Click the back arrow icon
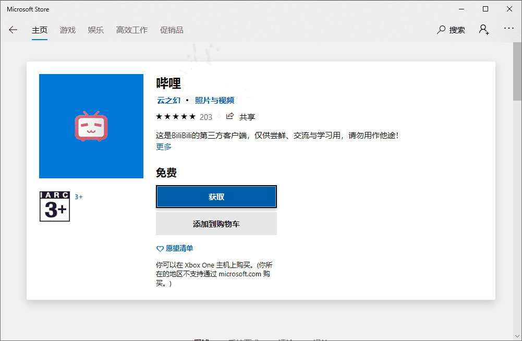 click(x=13, y=30)
